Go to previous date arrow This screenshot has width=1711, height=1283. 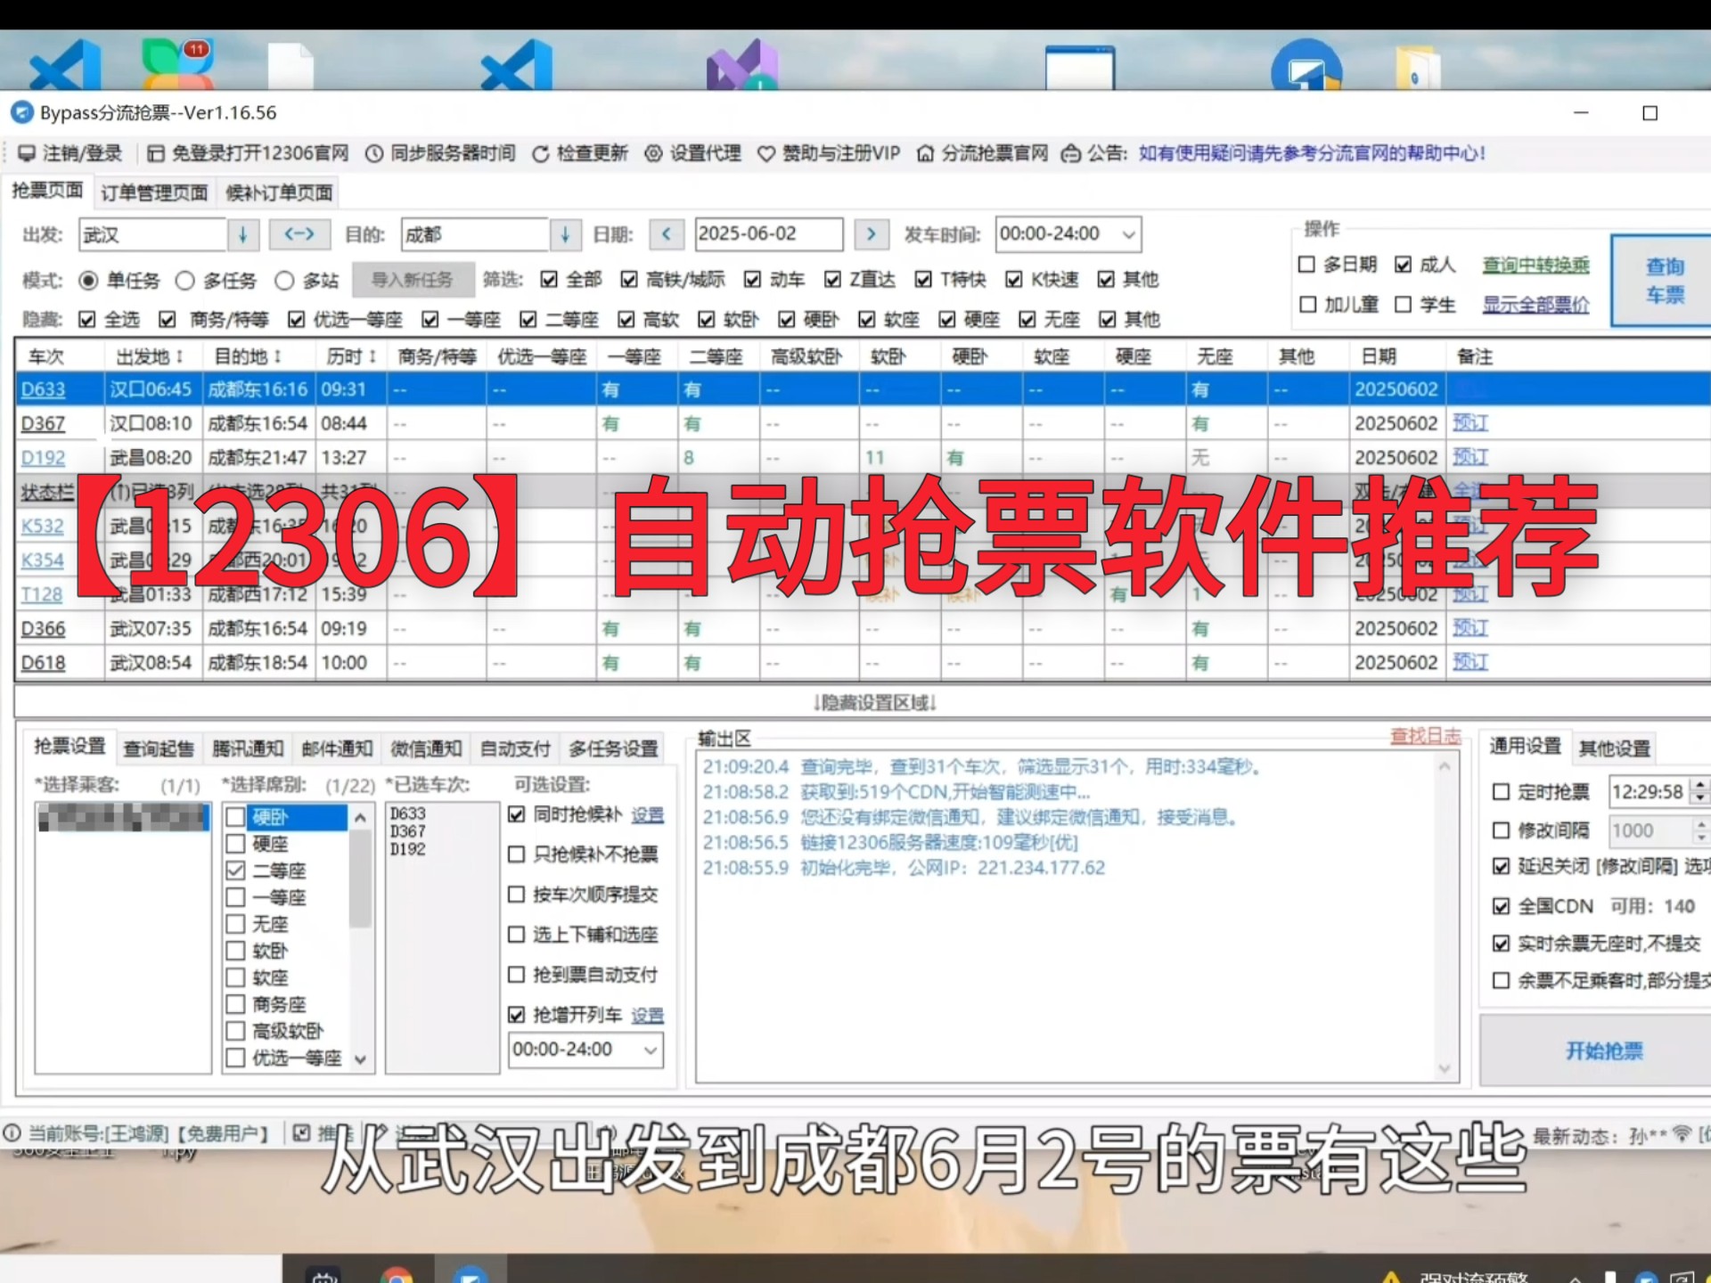coord(666,234)
